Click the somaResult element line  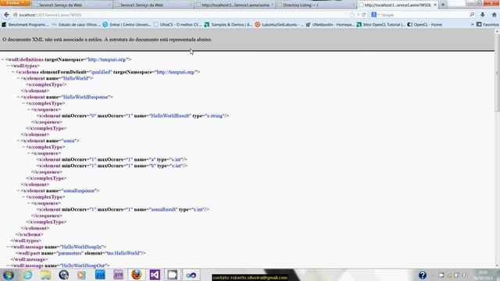pos(123,209)
